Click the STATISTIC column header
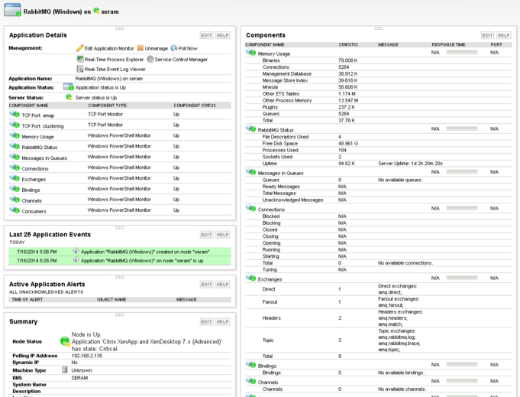Screen dimensions: 520x397 (x=348, y=44)
